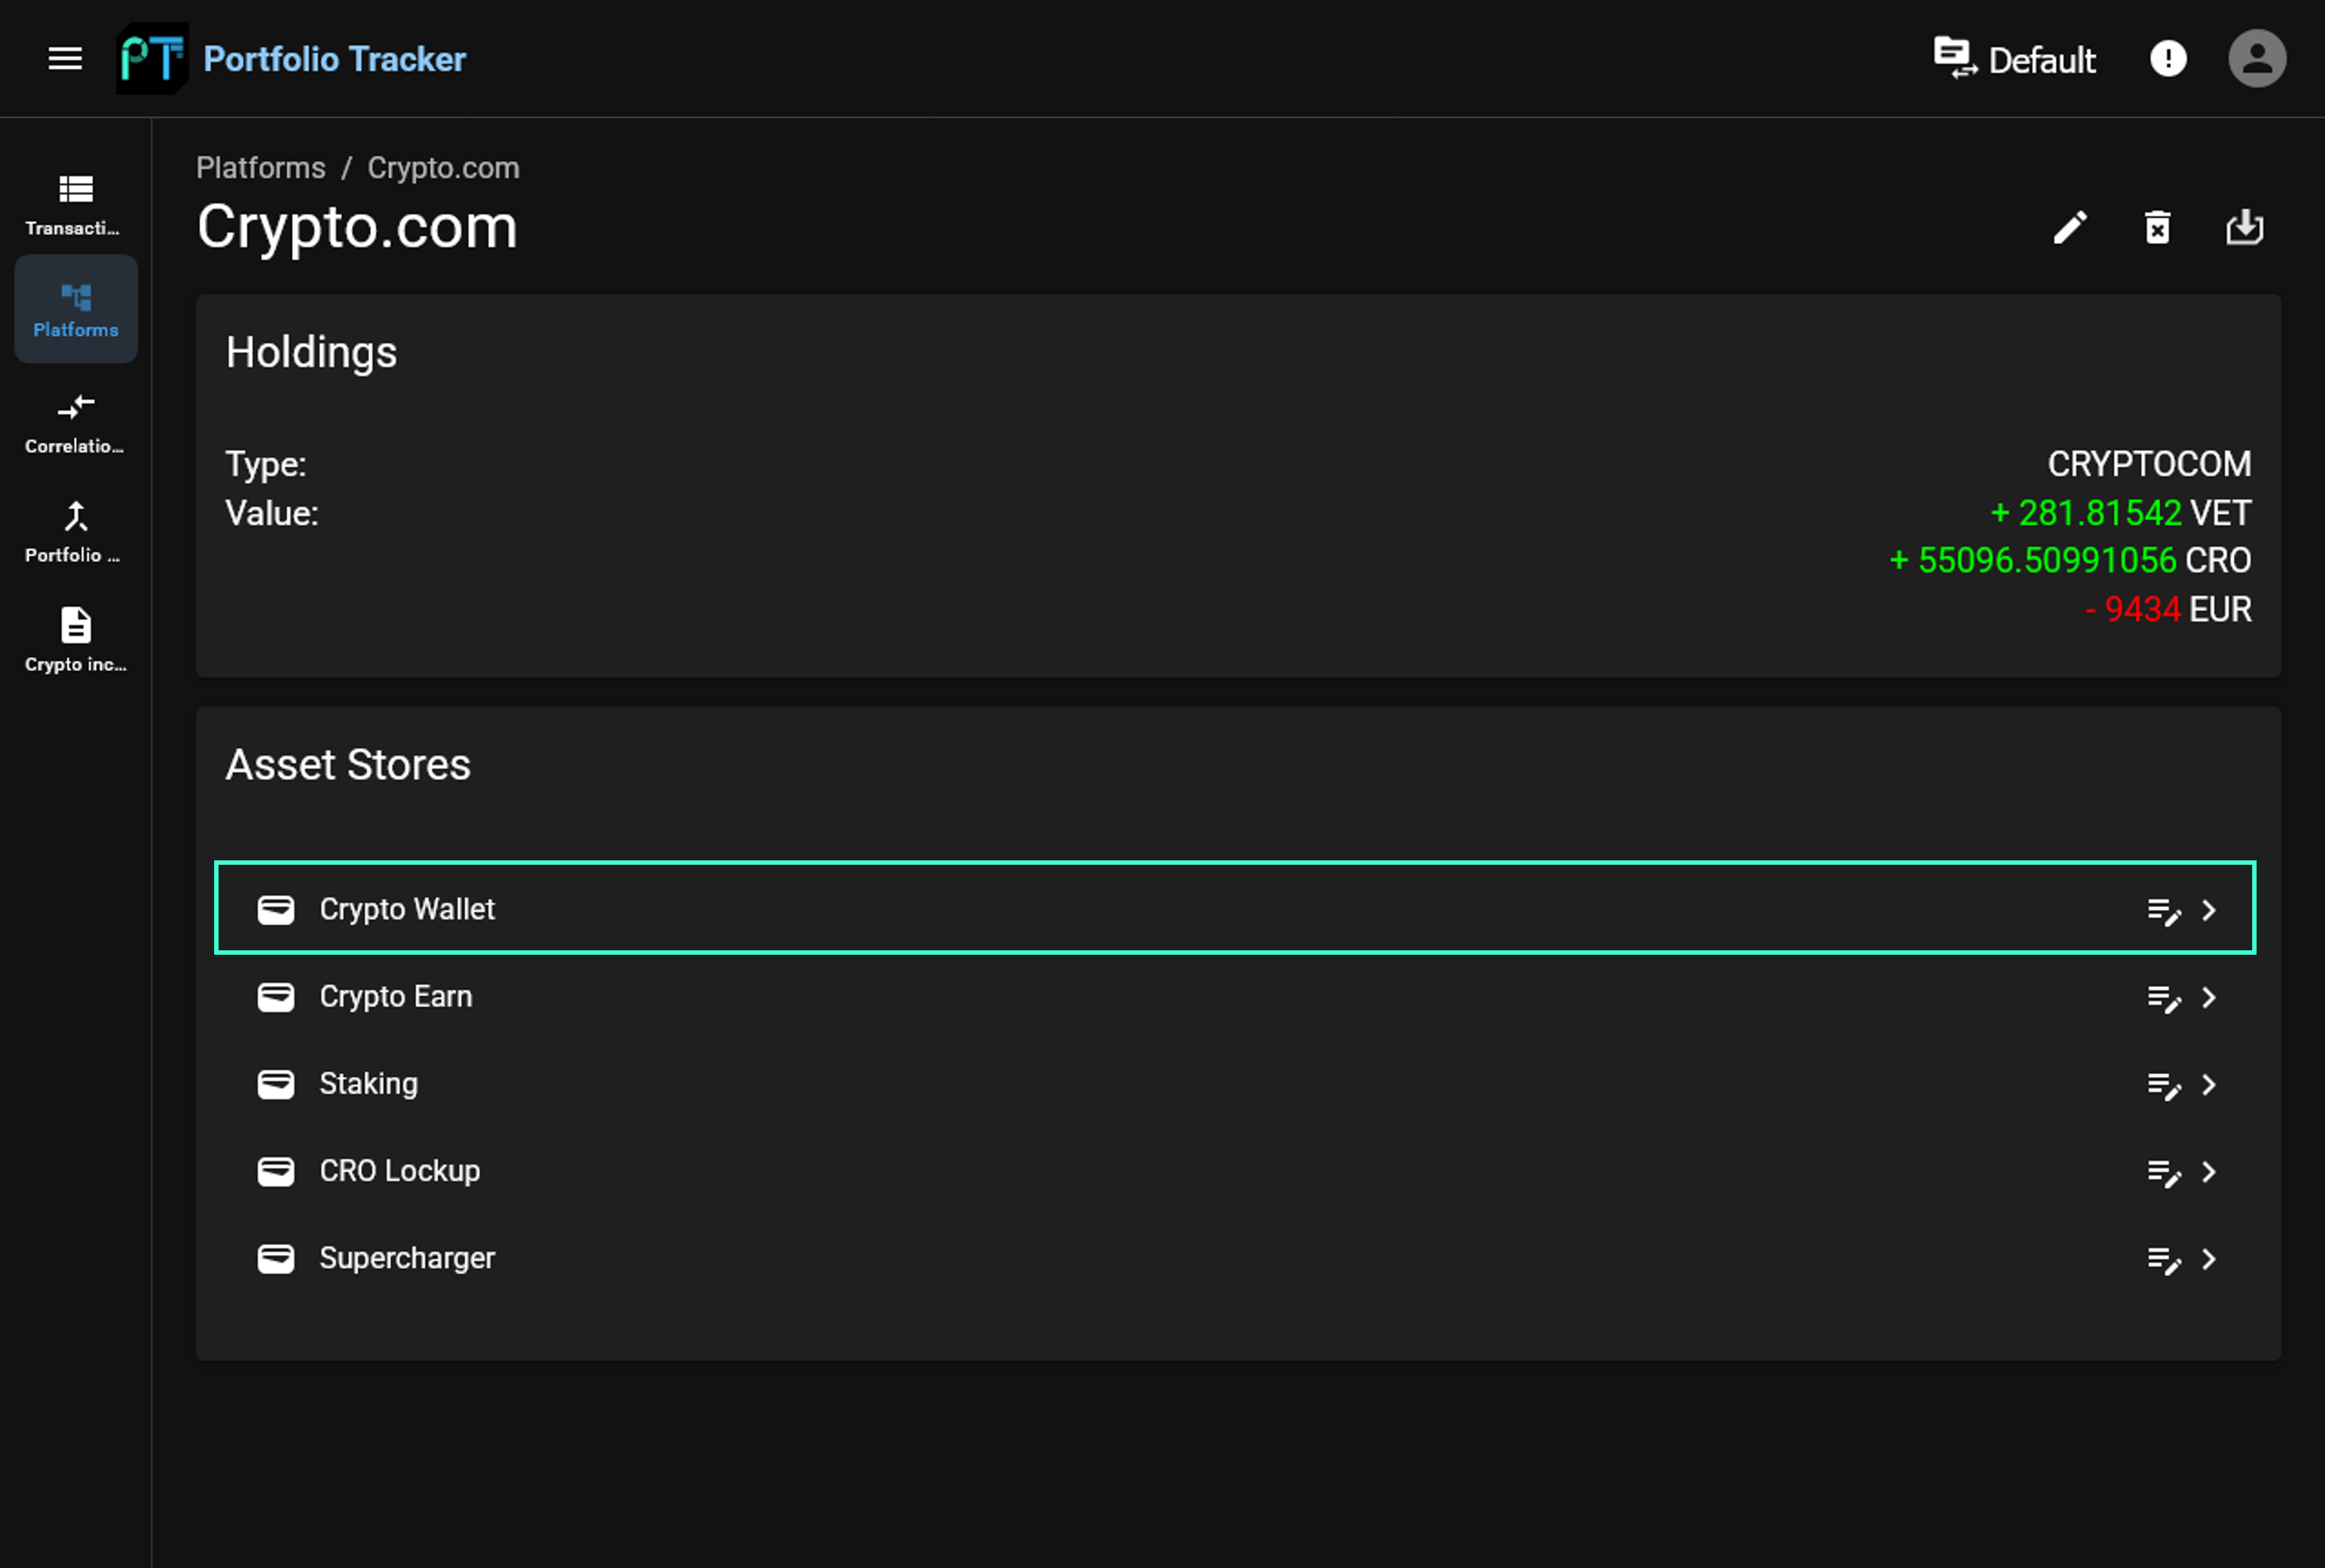
Task: Click the Crypto.com breadcrumb
Action: pyautogui.click(x=443, y=168)
